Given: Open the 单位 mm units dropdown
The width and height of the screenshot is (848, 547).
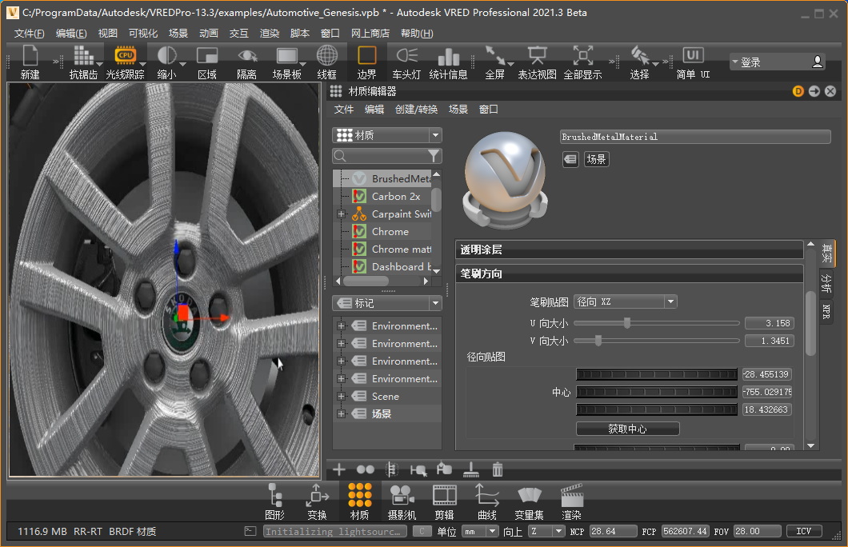Looking at the screenshot, I should click(x=480, y=531).
